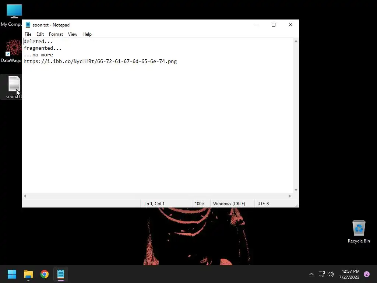Open the volume tray icon
The width and height of the screenshot is (377, 283).
pyautogui.click(x=331, y=274)
